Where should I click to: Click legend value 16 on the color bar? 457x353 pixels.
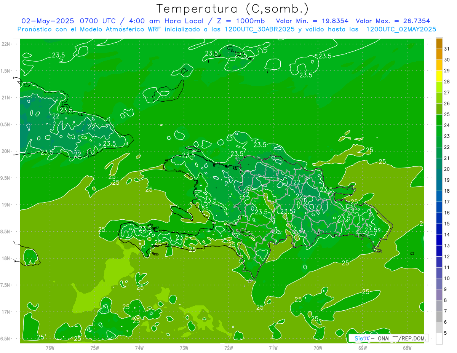tap(447, 213)
